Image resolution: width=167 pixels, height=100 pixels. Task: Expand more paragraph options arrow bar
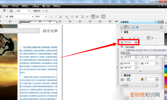pyautogui.click(x=140, y=71)
